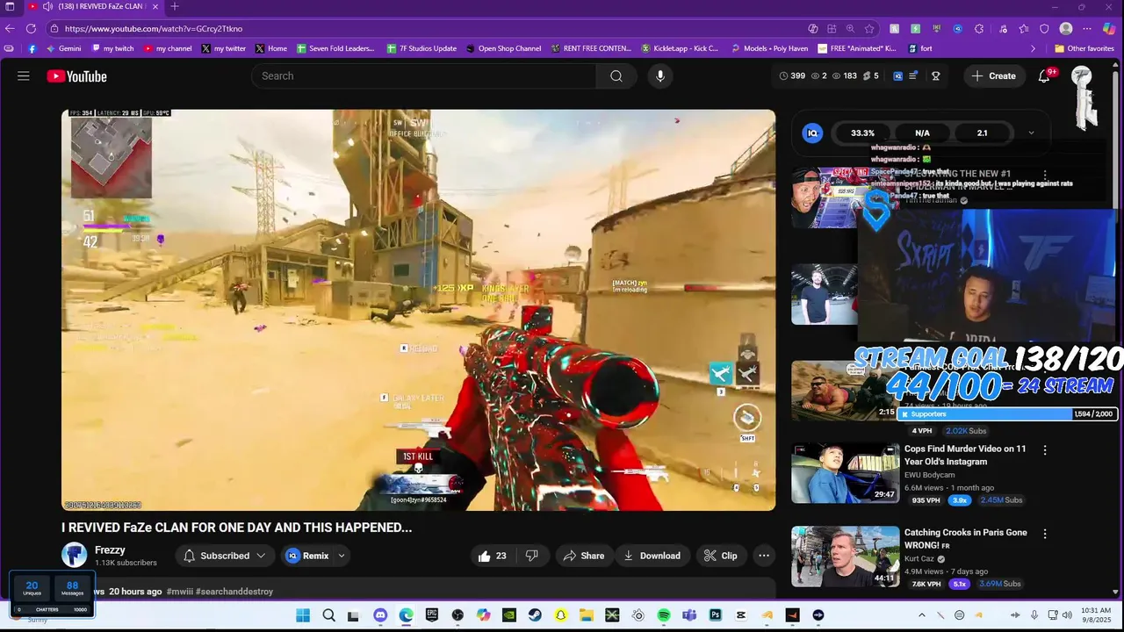Mute the browser tab audio icon
The width and height of the screenshot is (1124, 632).
[x=47, y=7]
